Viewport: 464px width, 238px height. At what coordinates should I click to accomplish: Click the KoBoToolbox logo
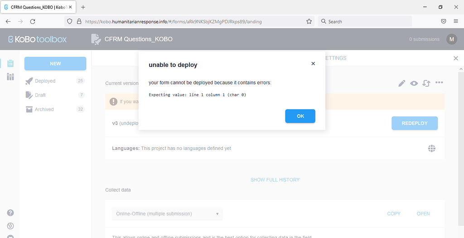(38, 39)
